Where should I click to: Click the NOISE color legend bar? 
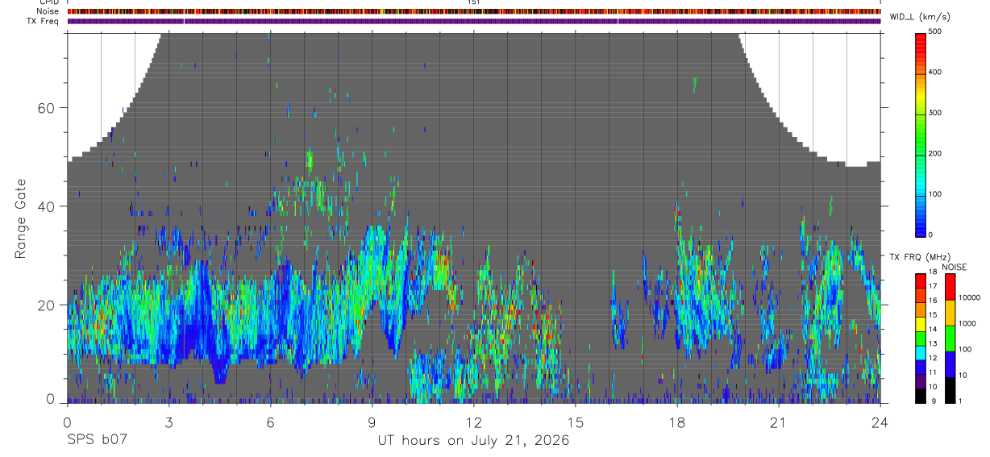click(x=950, y=338)
